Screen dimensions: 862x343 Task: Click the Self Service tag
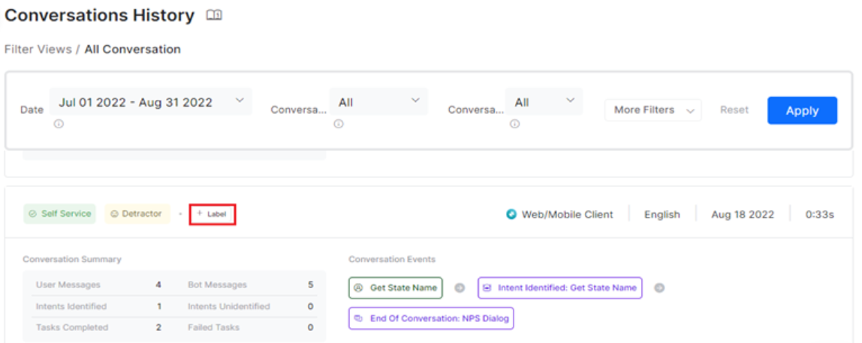pos(59,214)
